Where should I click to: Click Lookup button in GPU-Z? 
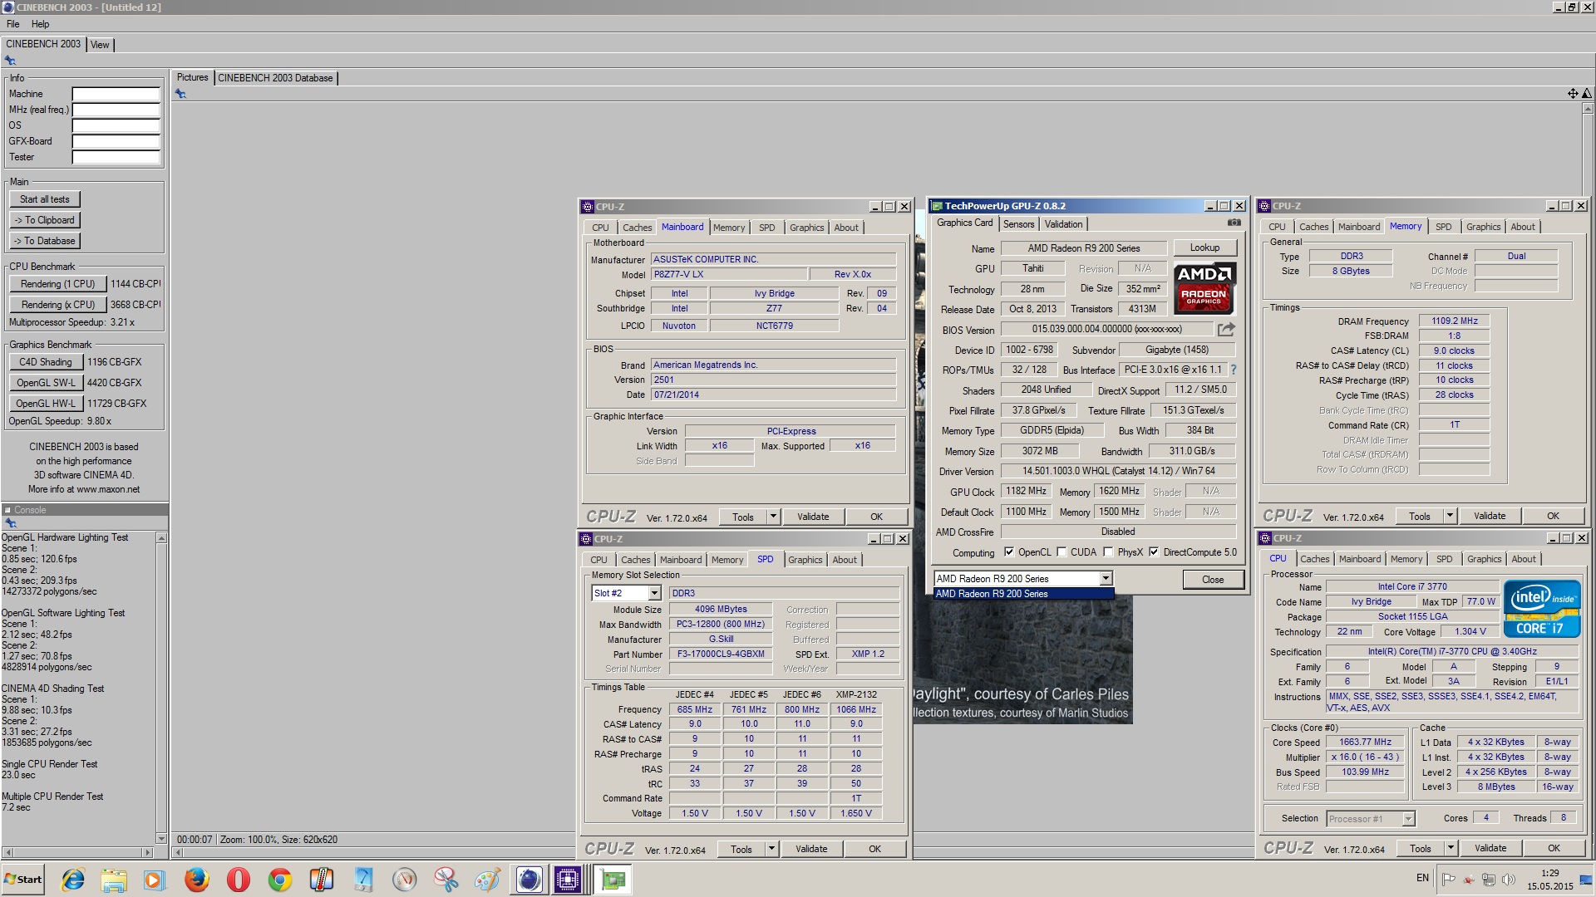click(x=1204, y=248)
